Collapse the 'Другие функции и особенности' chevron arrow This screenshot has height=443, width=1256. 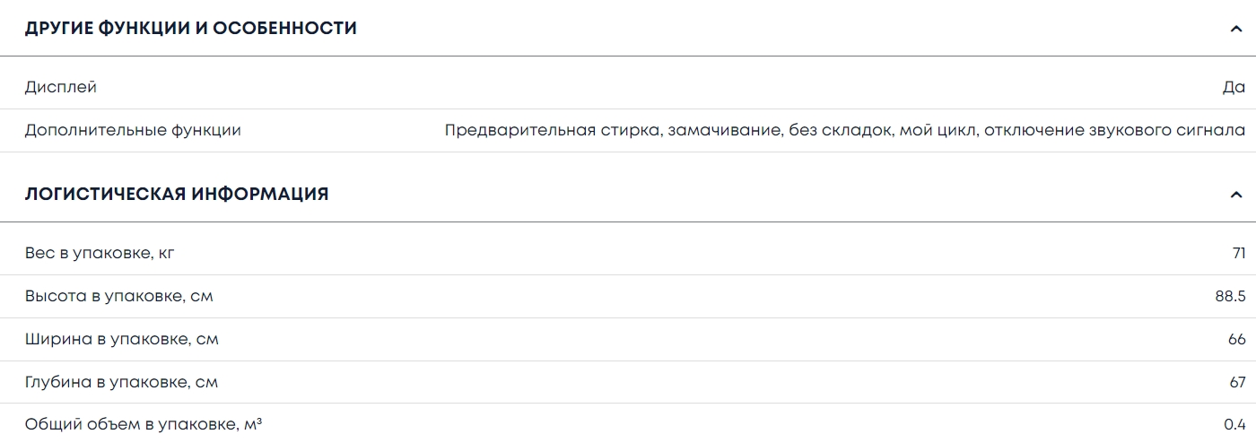point(1236,29)
